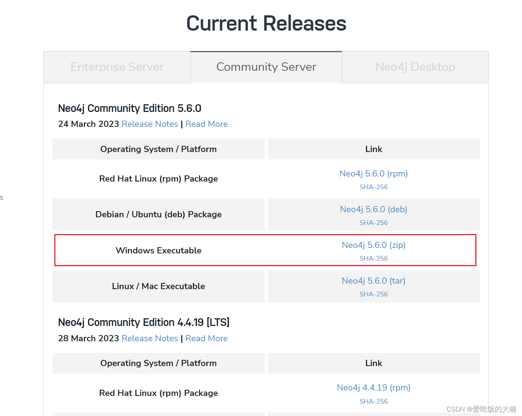Click the Link header in the 5.6.0 table
The height and width of the screenshot is (416, 522).
coord(374,149)
